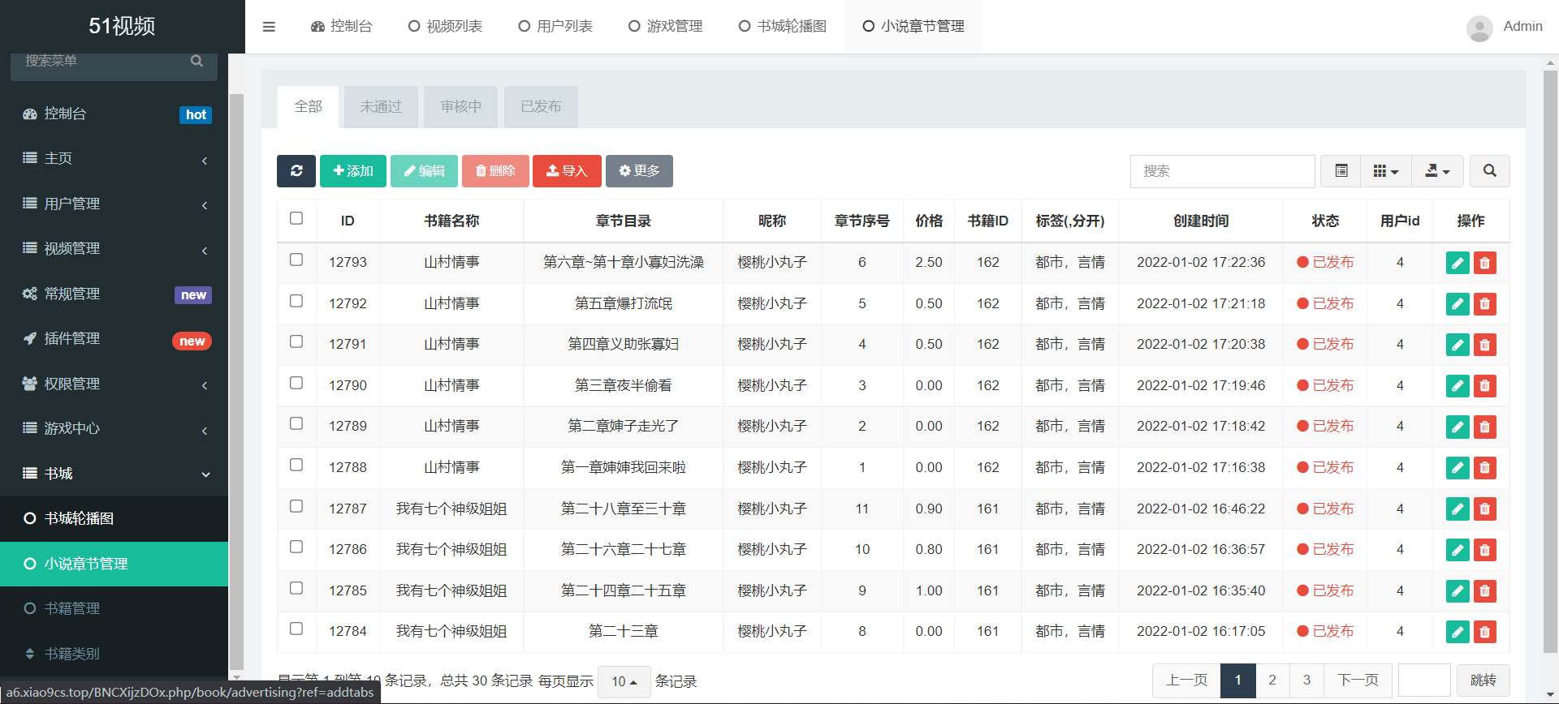1559x704 pixels.
Task: Edit row 12790 with pencil icon
Action: pos(1458,386)
